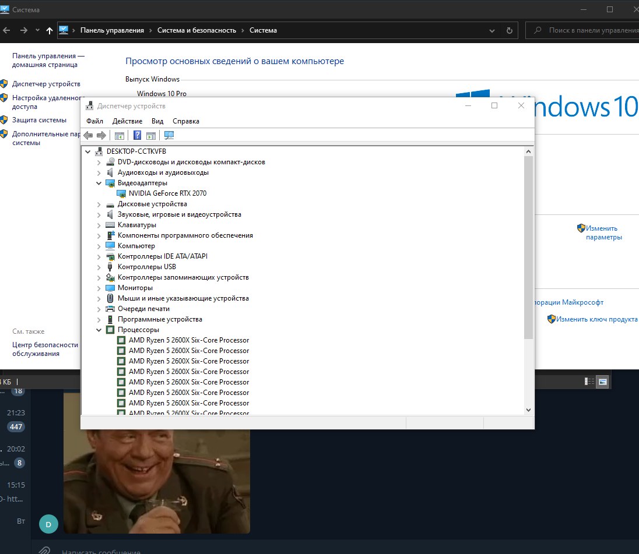Click the Контроллеры запоминающих устройств icon
Viewport: 639px width, 554px height.
pyautogui.click(x=110, y=277)
